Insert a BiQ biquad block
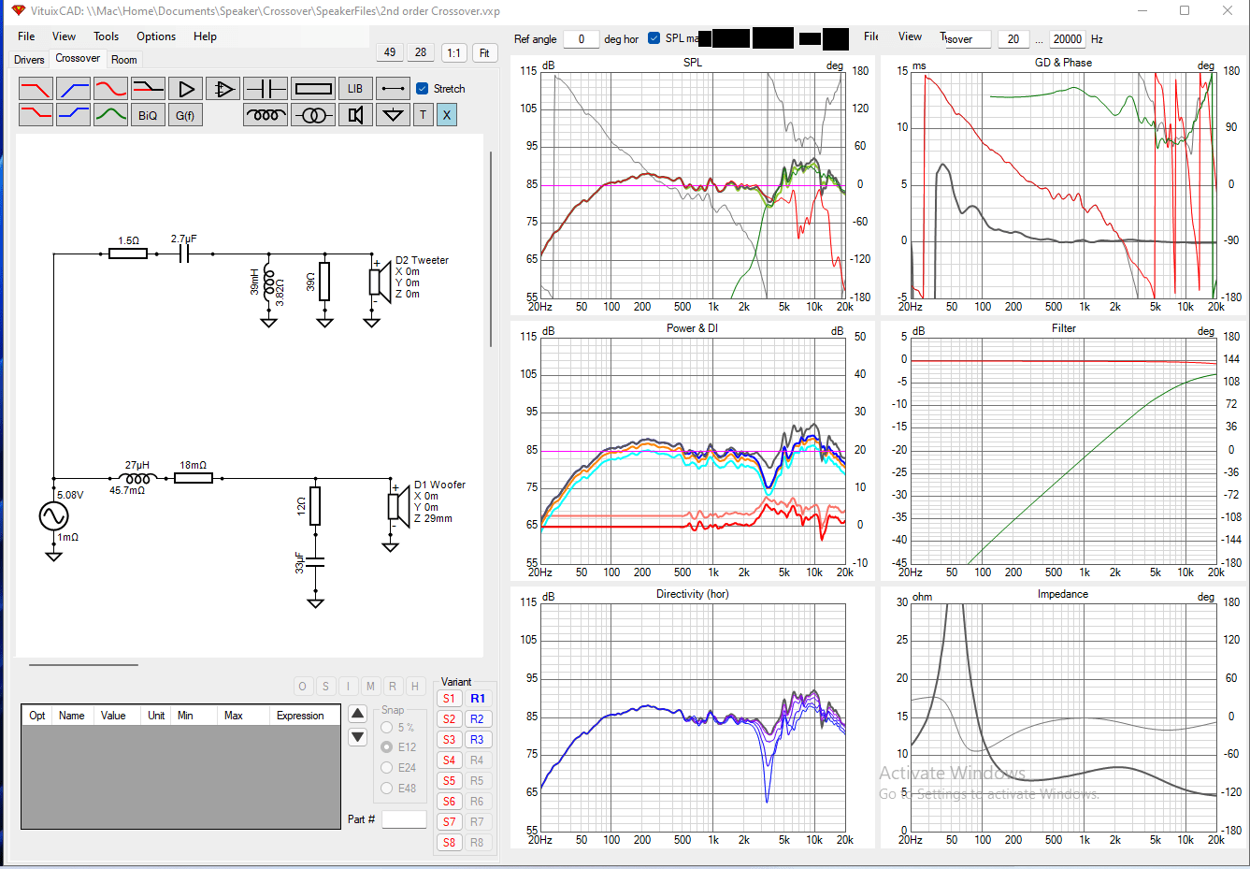The width and height of the screenshot is (1250, 869). click(148, 115)
